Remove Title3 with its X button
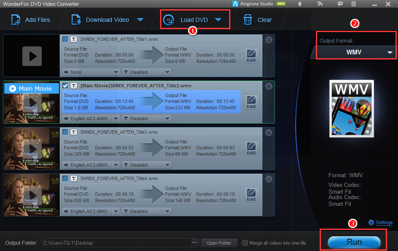This screenshot has width=398, height=251. (x=269, y=133)
